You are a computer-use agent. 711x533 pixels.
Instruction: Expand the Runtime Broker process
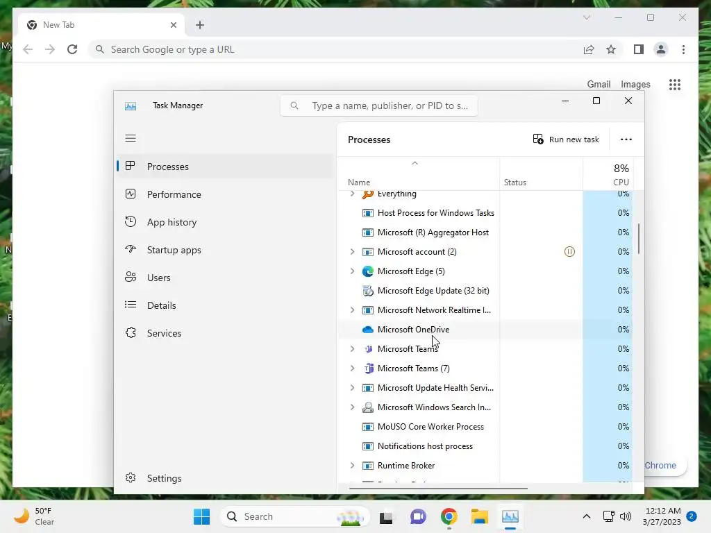(352, 466)
